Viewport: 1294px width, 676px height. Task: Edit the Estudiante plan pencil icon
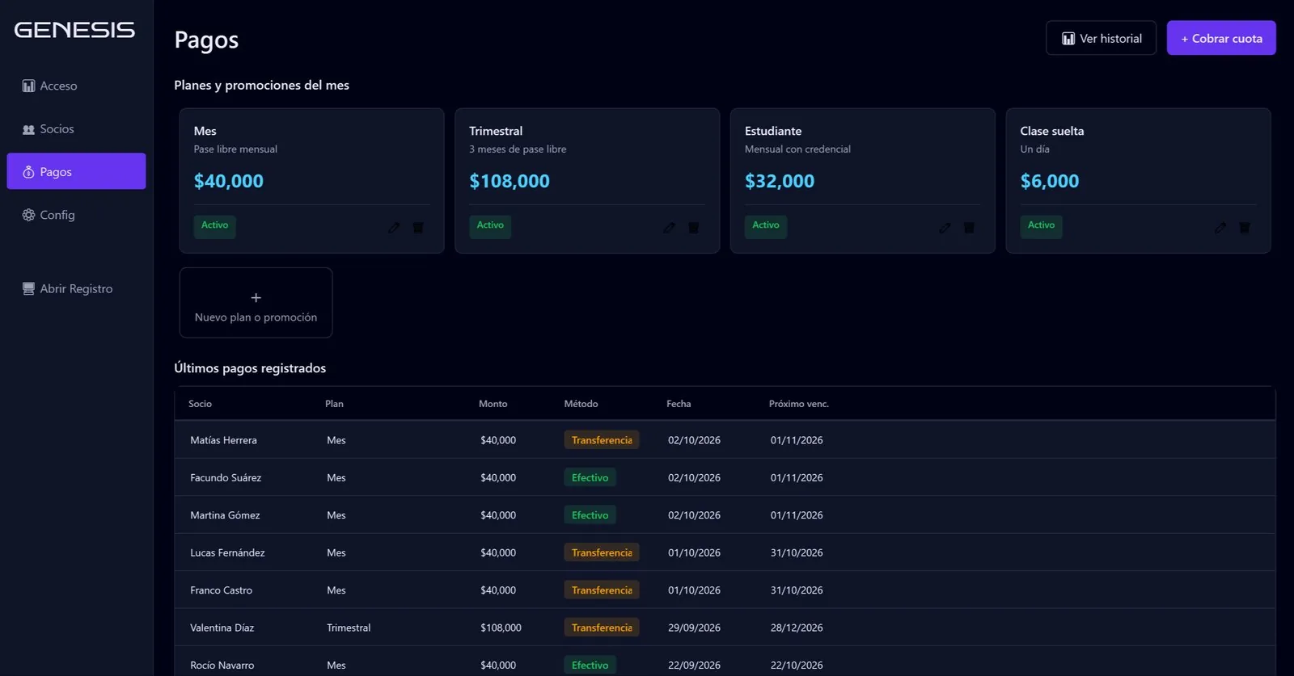pos(945,228)
